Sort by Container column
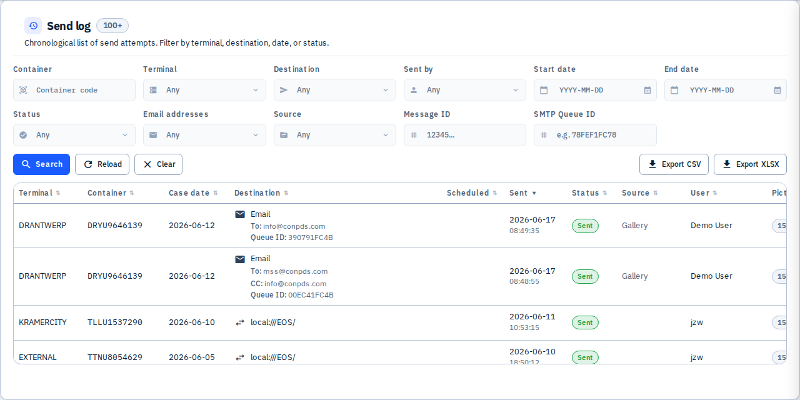The height and width of the screenshot is (400, 800). coord(111,193)
